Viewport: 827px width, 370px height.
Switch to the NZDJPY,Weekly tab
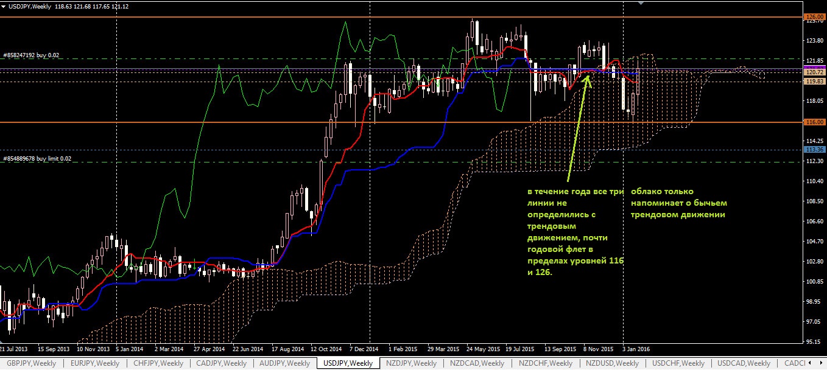411,363
